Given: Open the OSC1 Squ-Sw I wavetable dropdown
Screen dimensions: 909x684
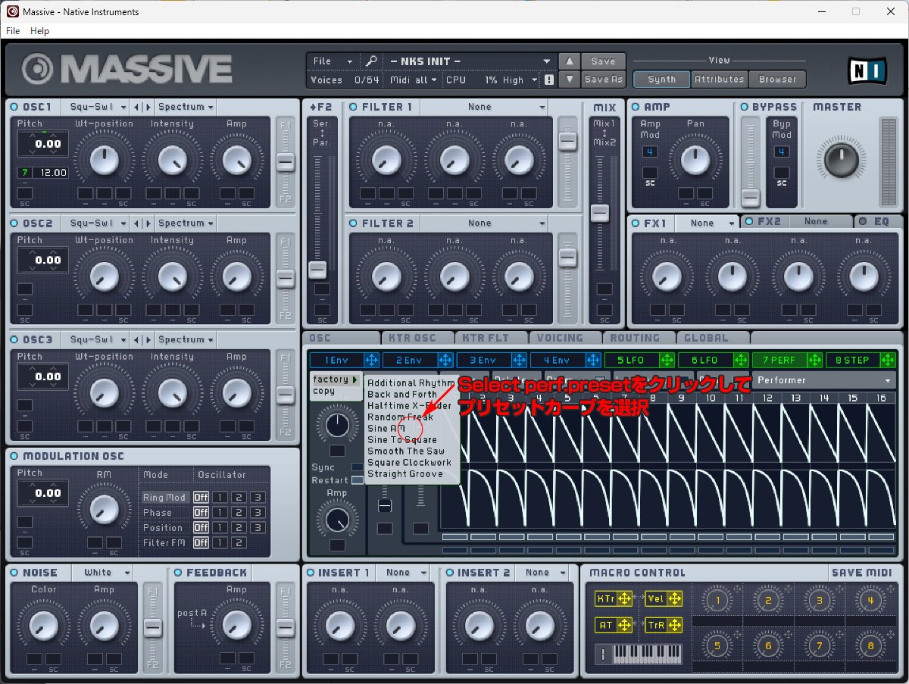Looking at the screenshot, I should pyautogui.click(x=94, y=107).
